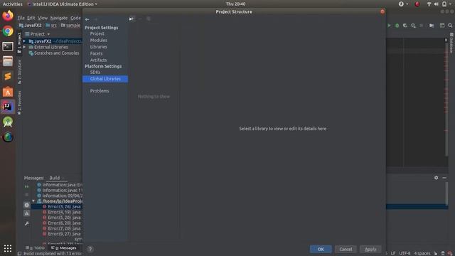This screenshot has width=455, height=256.
Task: Hide the Messages panel with minus icon
Action: point(444,178)
